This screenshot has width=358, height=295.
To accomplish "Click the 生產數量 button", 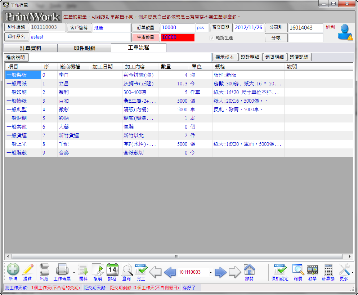I will coord(146,37).
